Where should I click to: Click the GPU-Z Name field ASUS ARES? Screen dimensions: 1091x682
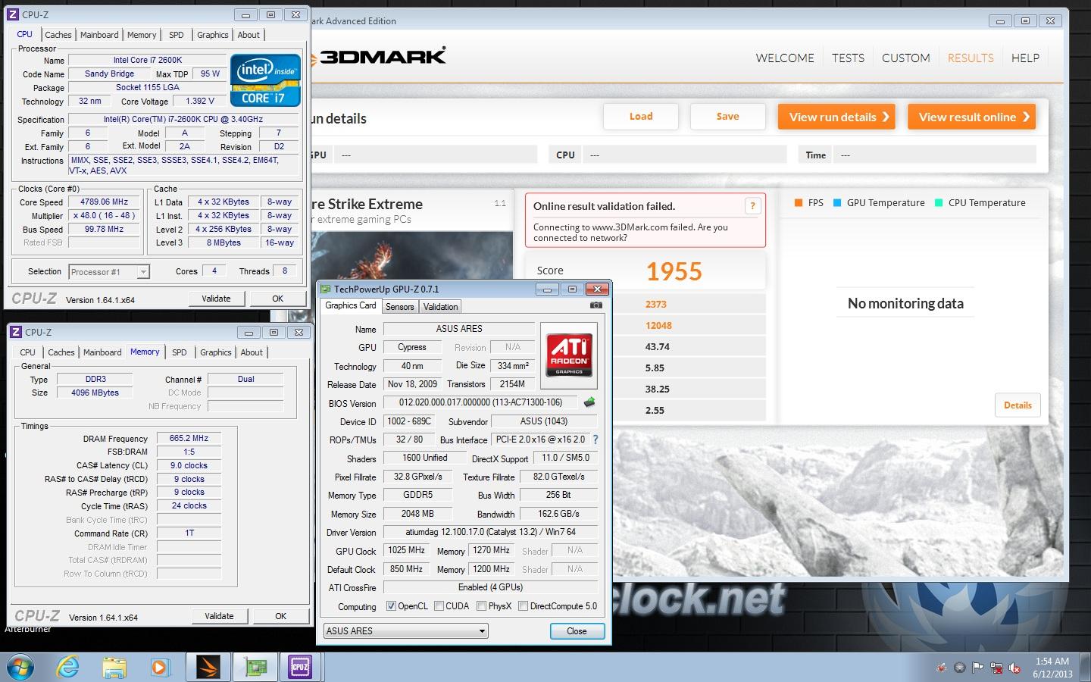(x=459, y=329)
